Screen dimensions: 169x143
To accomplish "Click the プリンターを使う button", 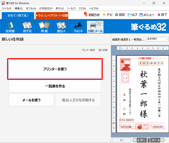I will coord(55,69).
